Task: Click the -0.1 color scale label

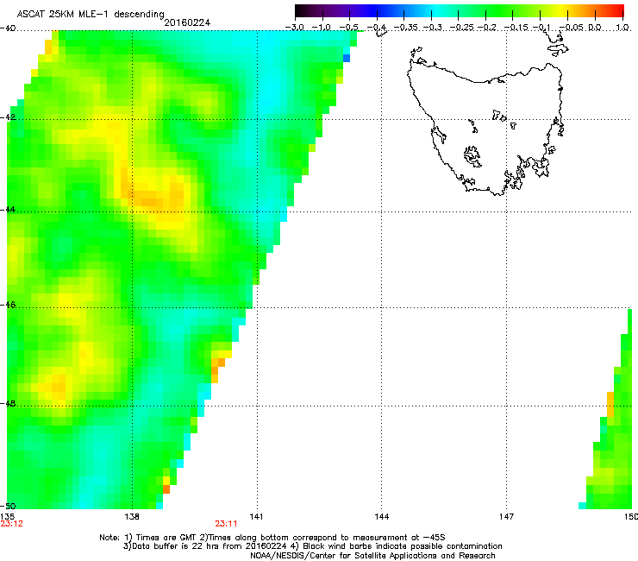Action: coord(541,28)
